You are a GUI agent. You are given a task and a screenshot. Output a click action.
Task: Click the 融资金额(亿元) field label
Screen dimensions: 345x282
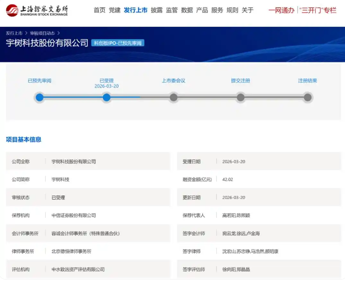(197, 180)
